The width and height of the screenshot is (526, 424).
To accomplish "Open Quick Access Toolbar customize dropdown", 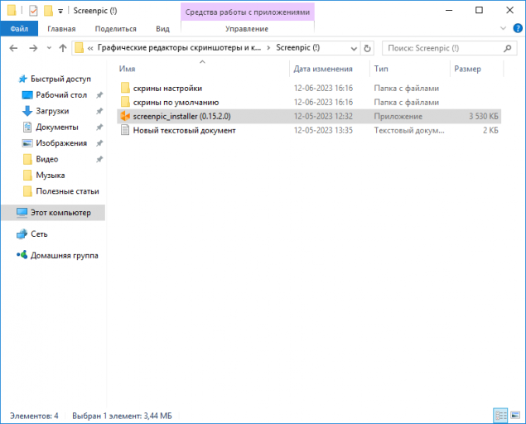I will [x=60, y=11].
